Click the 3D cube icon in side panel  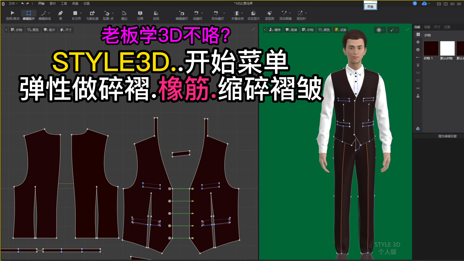point(418,129)
